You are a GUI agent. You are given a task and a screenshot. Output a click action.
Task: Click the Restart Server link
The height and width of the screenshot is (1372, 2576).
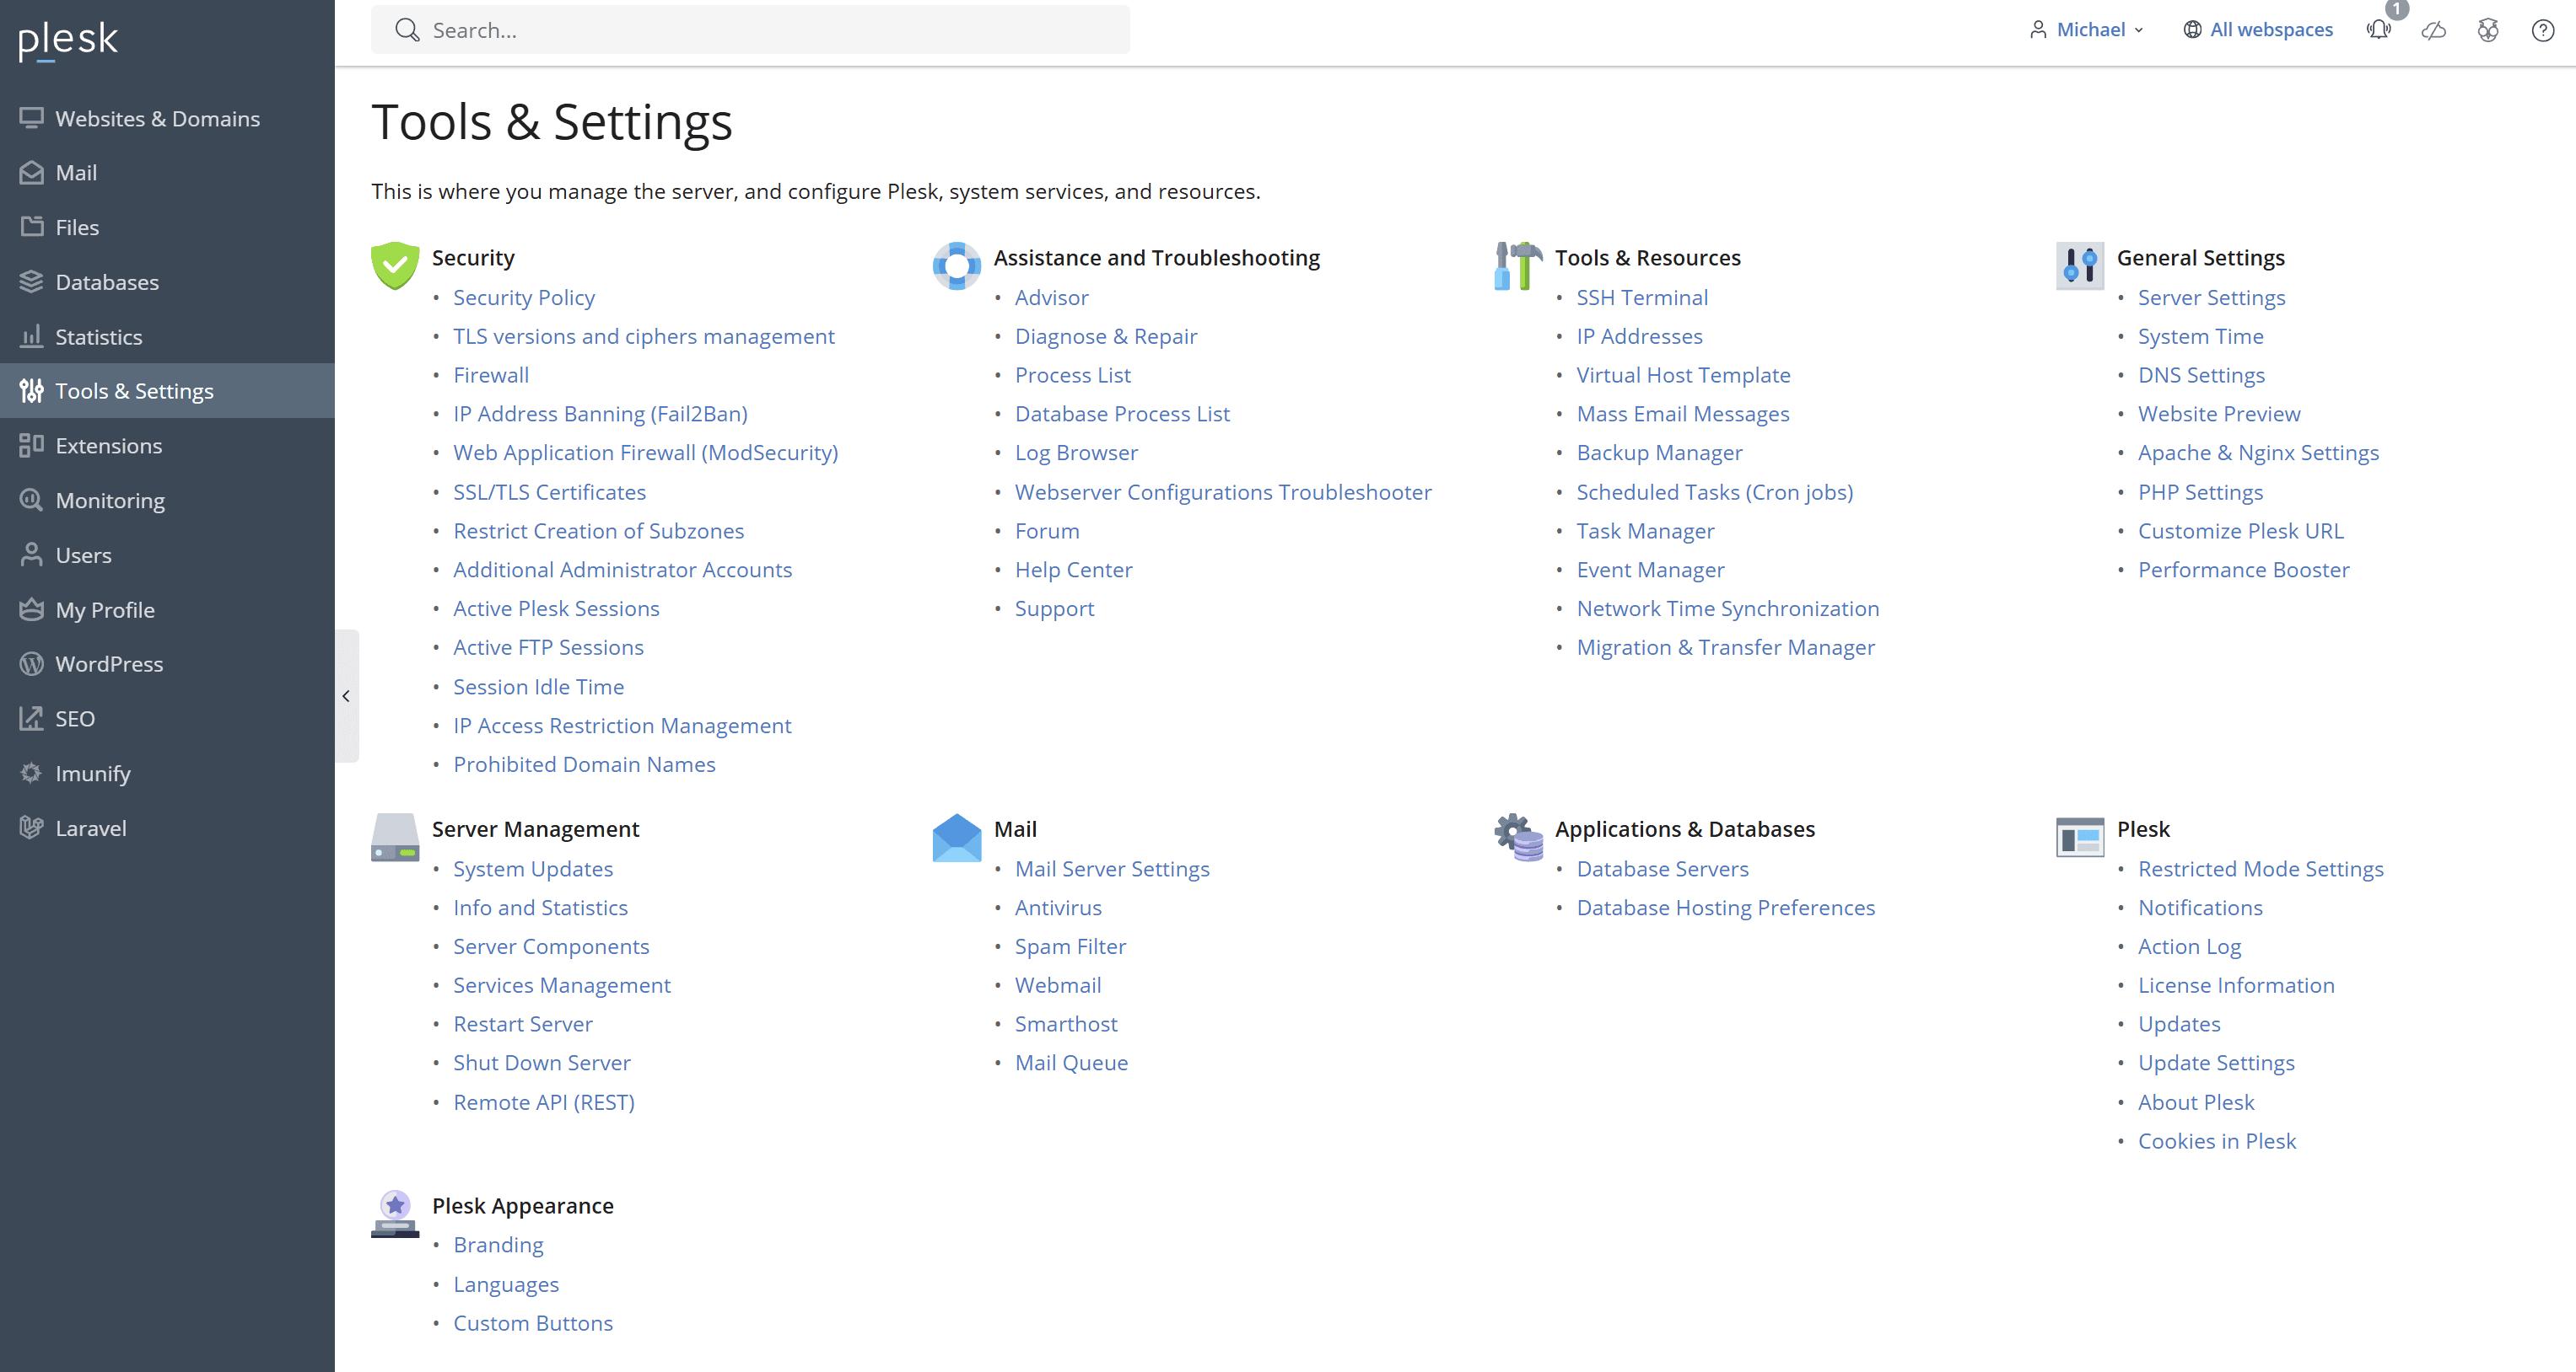point(523,1023)
